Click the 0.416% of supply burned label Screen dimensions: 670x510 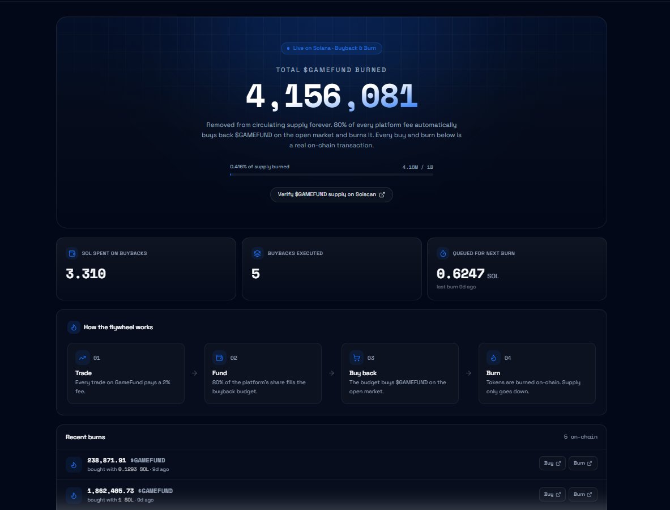tap(260, 167)
